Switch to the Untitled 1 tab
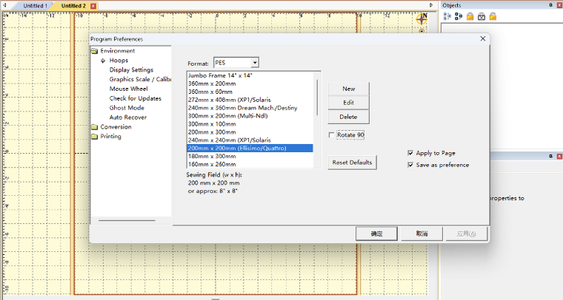This screenshot has width=563, height=300. point(35,6)
